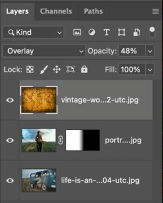Filter for smart objects icon
Screen dimensions: 163x203
(136, 32)
